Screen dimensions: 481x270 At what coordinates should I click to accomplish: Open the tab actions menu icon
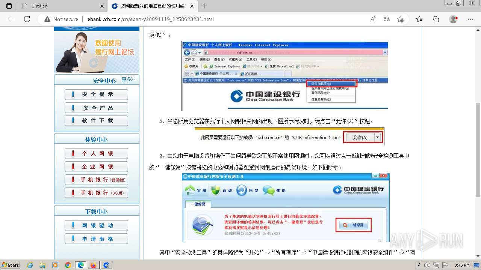click(9, 6)
